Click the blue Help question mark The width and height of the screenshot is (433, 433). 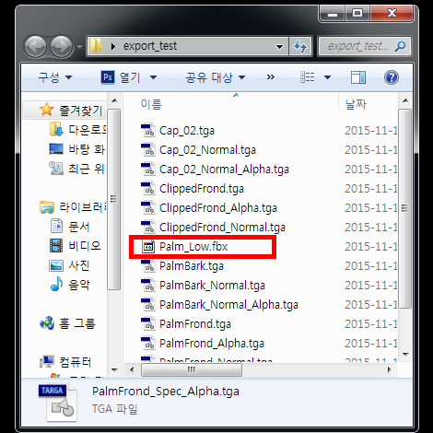tap(392, 77)
